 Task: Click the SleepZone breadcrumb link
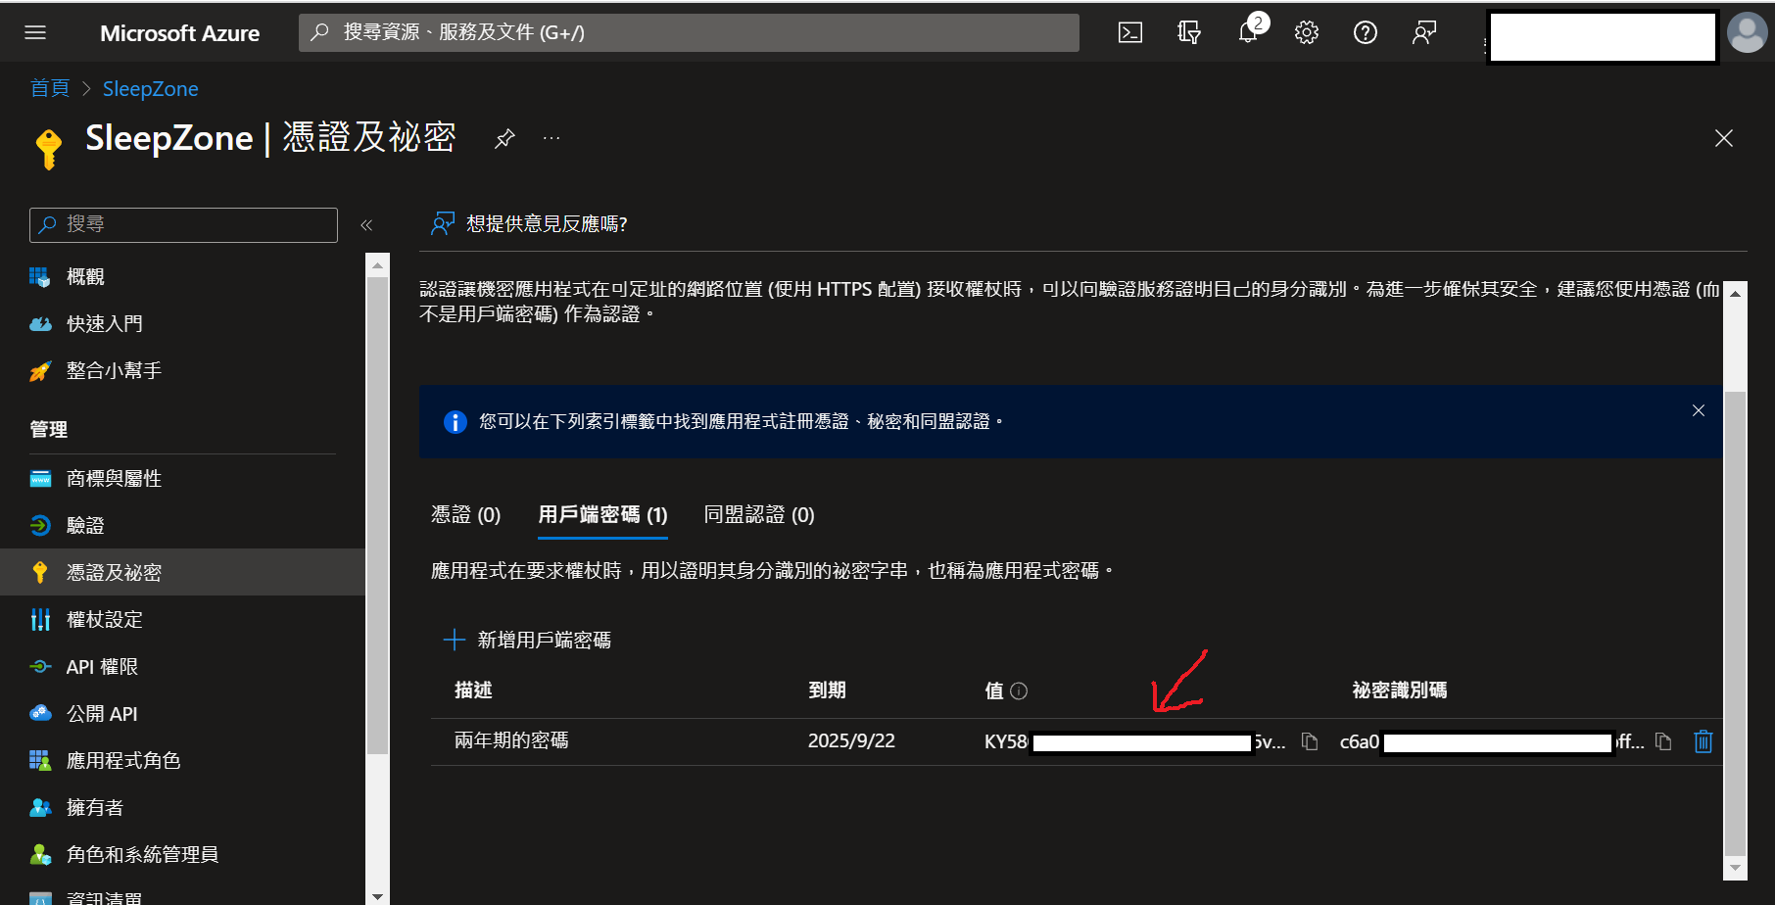tap(150, 89)
